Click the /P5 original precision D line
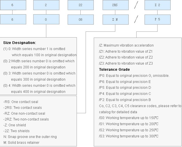The width and height of the screenshot is (182, 147). pyautogui.click(x=125, y=88)
